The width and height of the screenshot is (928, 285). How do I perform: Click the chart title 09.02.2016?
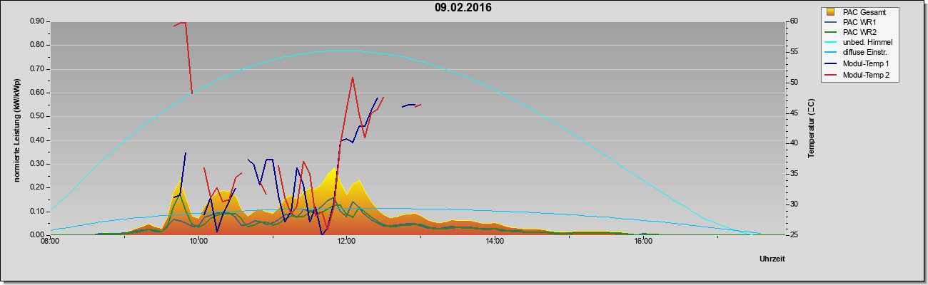[463, 8]
